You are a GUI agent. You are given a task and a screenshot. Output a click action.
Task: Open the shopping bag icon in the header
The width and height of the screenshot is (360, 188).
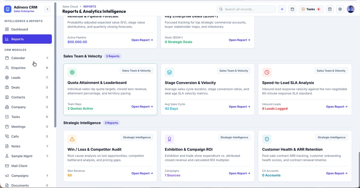pyautogui.click(x=330, y=9)
